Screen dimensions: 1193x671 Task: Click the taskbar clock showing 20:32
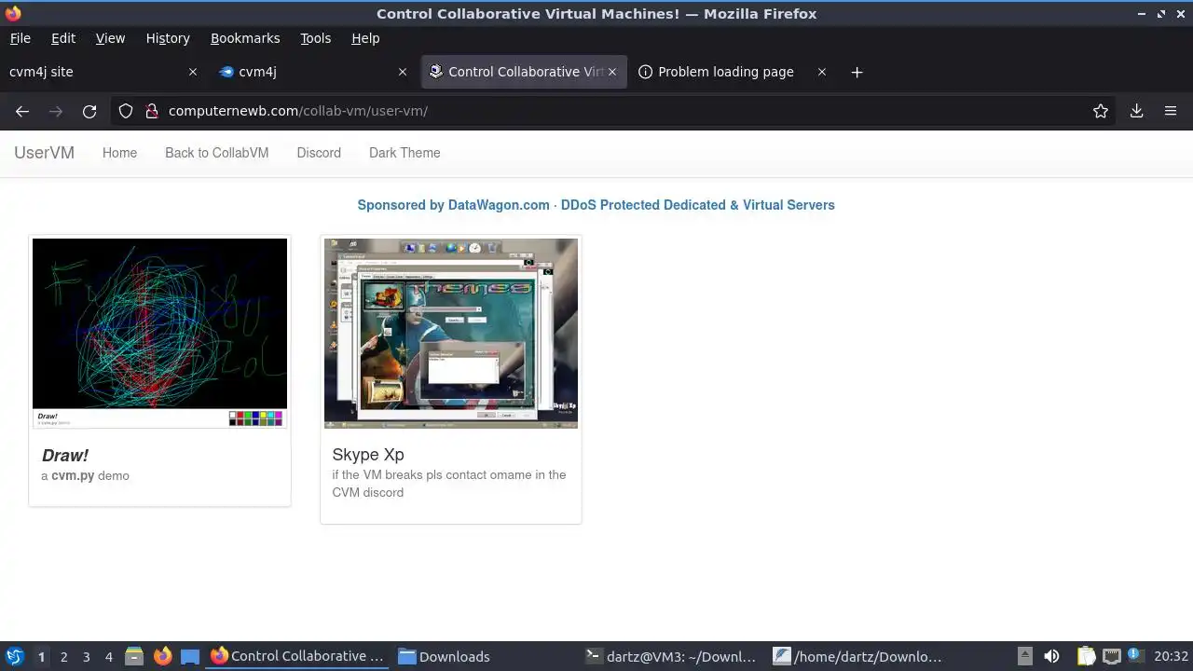click(x=1171, y=656)
